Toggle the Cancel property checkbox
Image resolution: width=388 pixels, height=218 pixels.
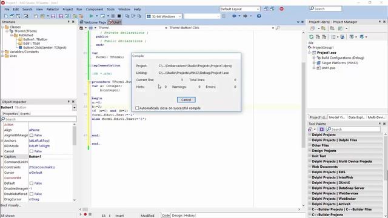[x=32, y=151]
